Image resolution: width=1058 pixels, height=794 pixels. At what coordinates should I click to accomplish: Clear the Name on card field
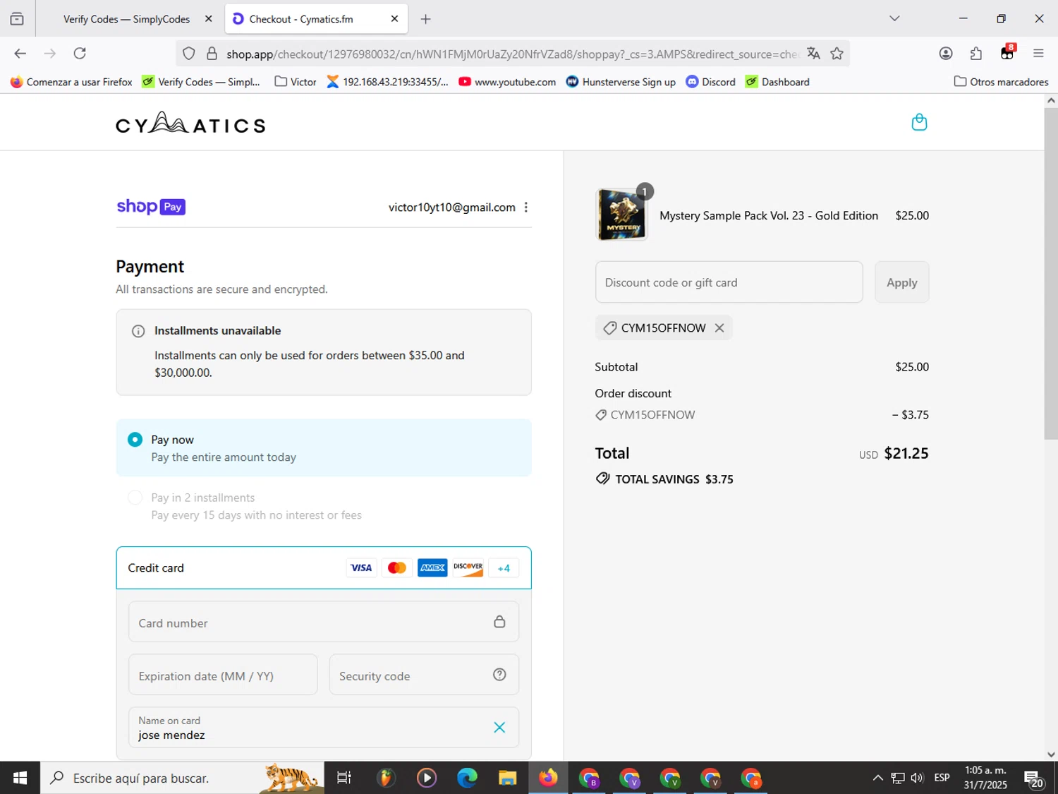coord(499,728)
